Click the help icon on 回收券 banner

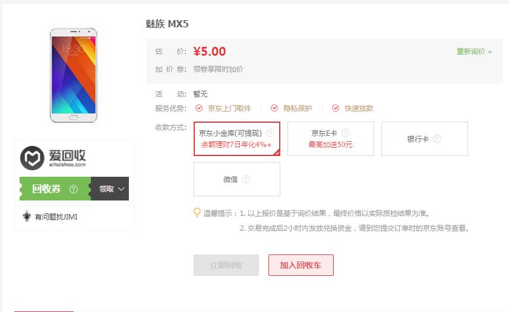(74, 189)
